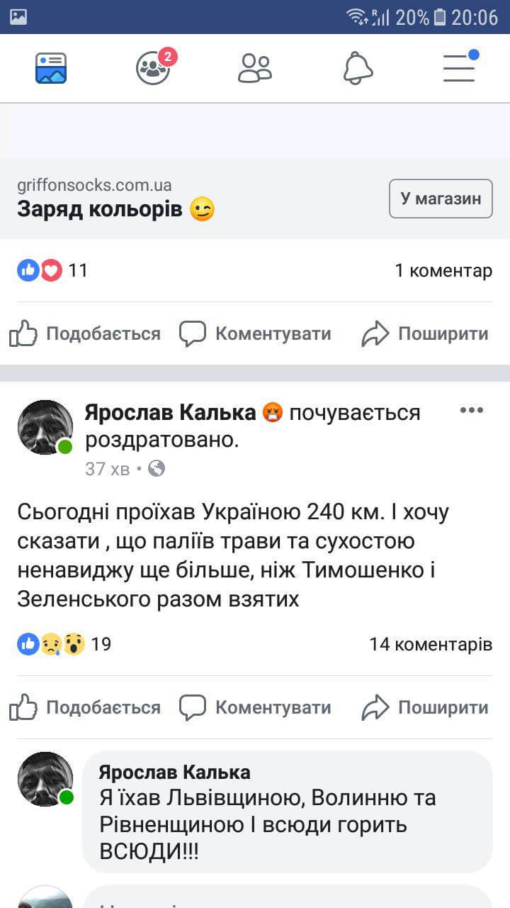
Task: Open "1 коментар" on the ad post
Action: pos(443,270)
